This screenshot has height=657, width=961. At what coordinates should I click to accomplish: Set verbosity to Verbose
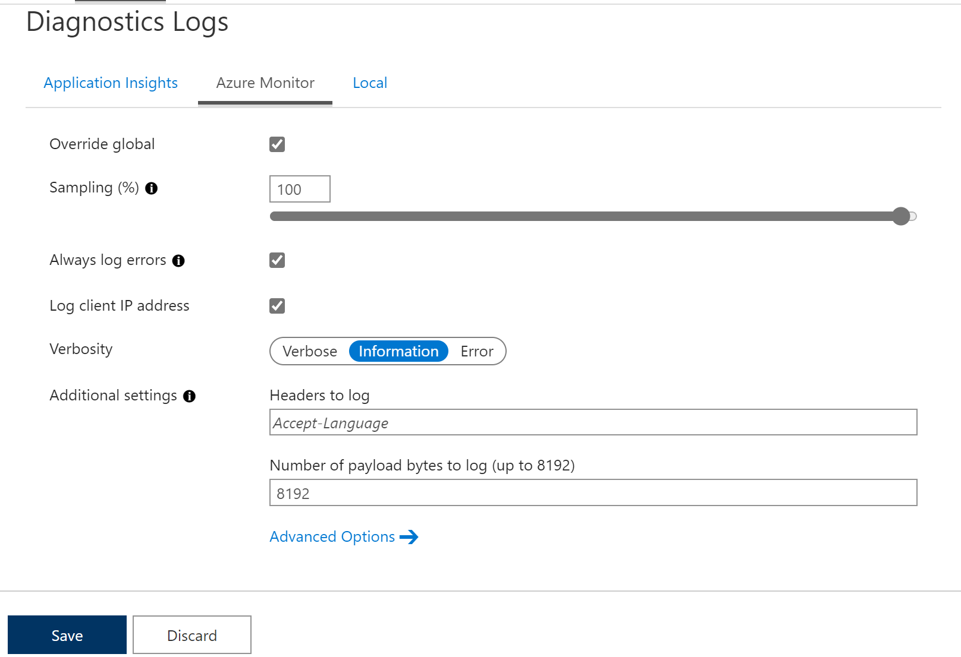[x=310, y=351]
